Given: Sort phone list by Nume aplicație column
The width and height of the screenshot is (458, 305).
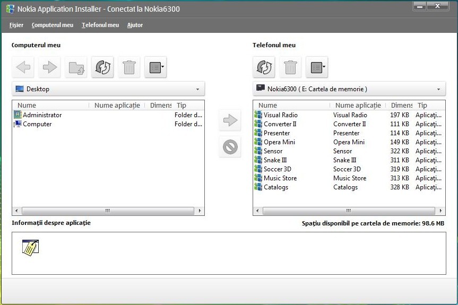Looking at the screenshot, I should click(358, 106).
